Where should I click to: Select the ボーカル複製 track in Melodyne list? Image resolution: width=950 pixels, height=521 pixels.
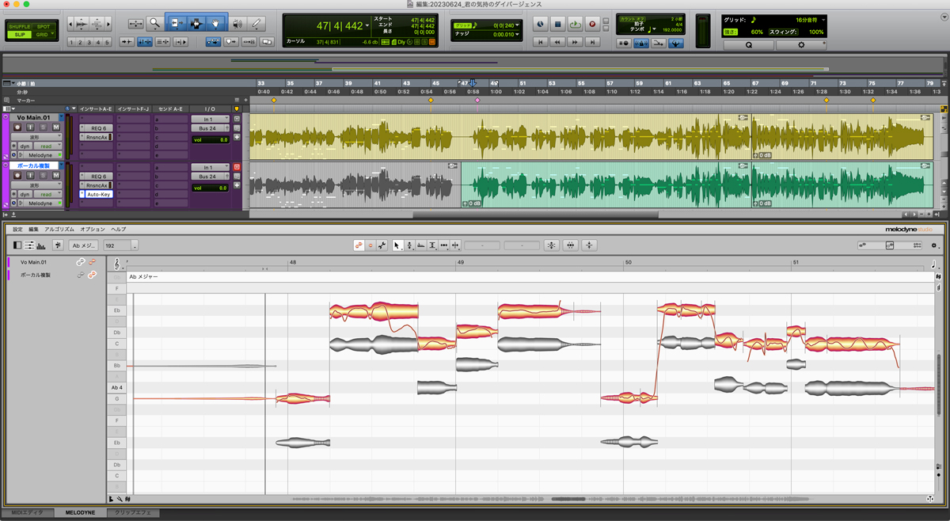(36, 275)
